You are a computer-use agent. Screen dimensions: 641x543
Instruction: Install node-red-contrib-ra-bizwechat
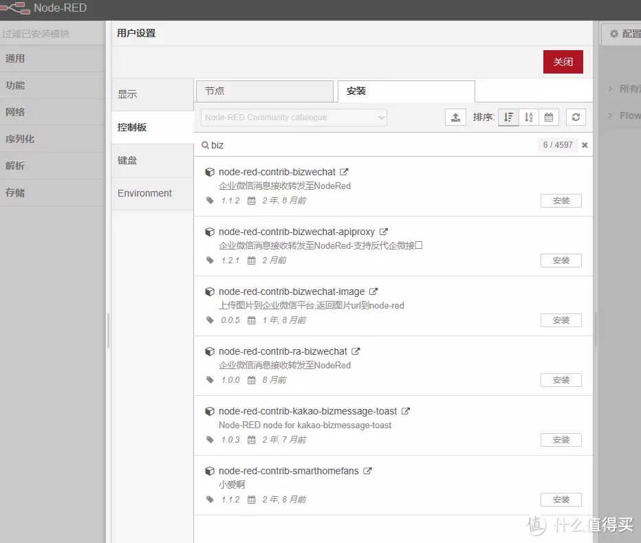pos(561,380)
